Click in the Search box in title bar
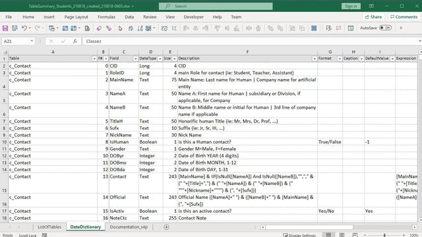422x237 pixels. [x=216, y=6]
